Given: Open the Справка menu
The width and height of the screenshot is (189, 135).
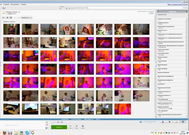Looking at the screenshot, I should click(23, 4).
